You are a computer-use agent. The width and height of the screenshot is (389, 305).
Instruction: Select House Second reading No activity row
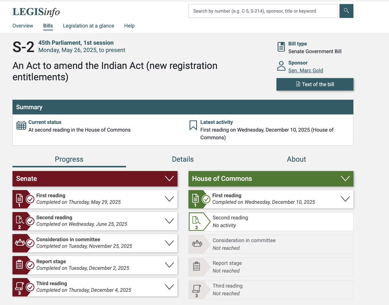(271, 221)
